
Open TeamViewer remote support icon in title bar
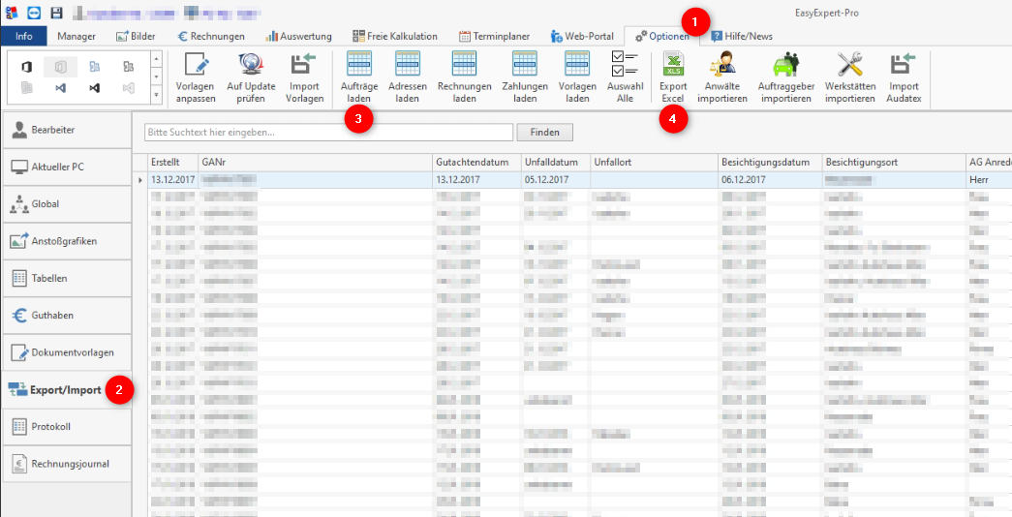(x=34, y=13)
